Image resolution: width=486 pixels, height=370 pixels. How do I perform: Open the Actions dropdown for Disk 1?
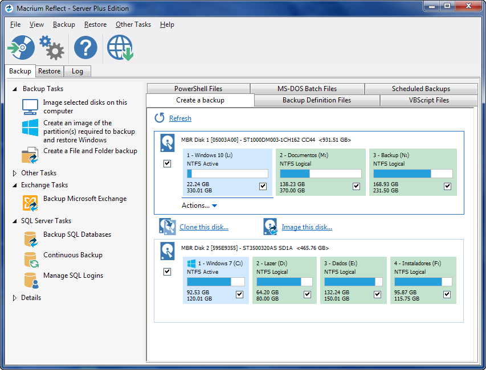pos(199,206)
